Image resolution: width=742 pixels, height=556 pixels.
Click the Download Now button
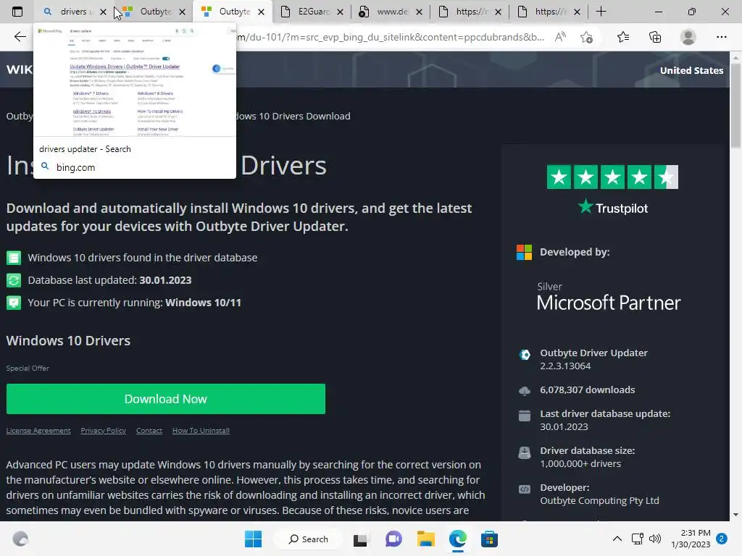(x=166, y=399)
